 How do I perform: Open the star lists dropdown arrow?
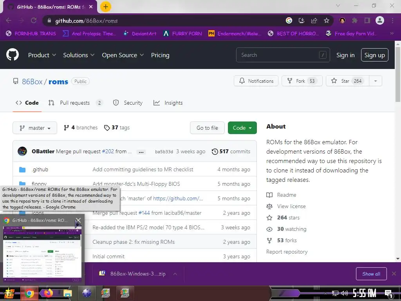[x=376, y=81]
